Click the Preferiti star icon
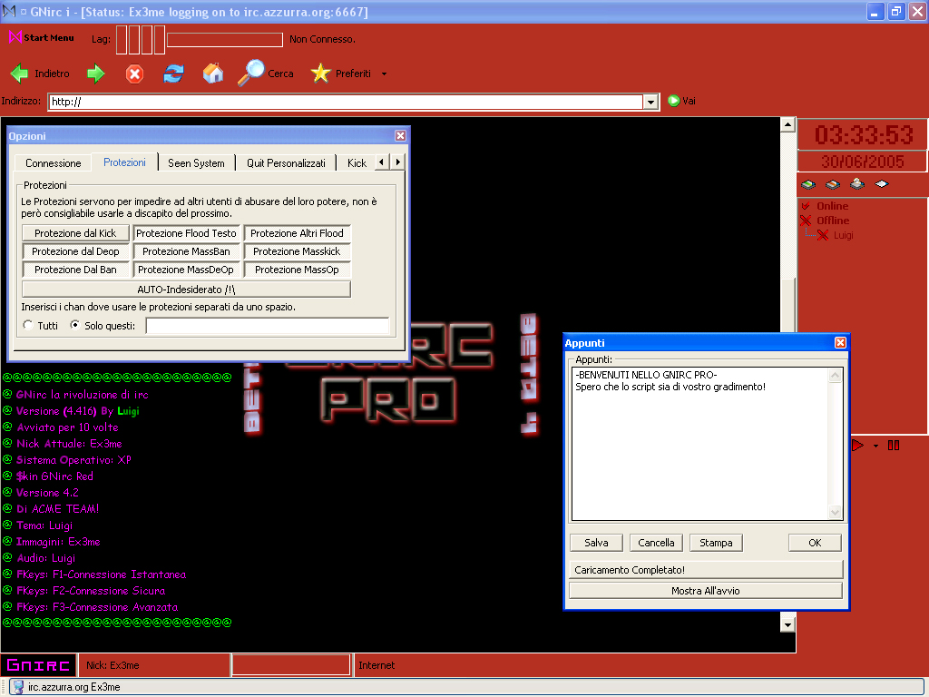This screenshot has height=697, width=929. (320, 74)
